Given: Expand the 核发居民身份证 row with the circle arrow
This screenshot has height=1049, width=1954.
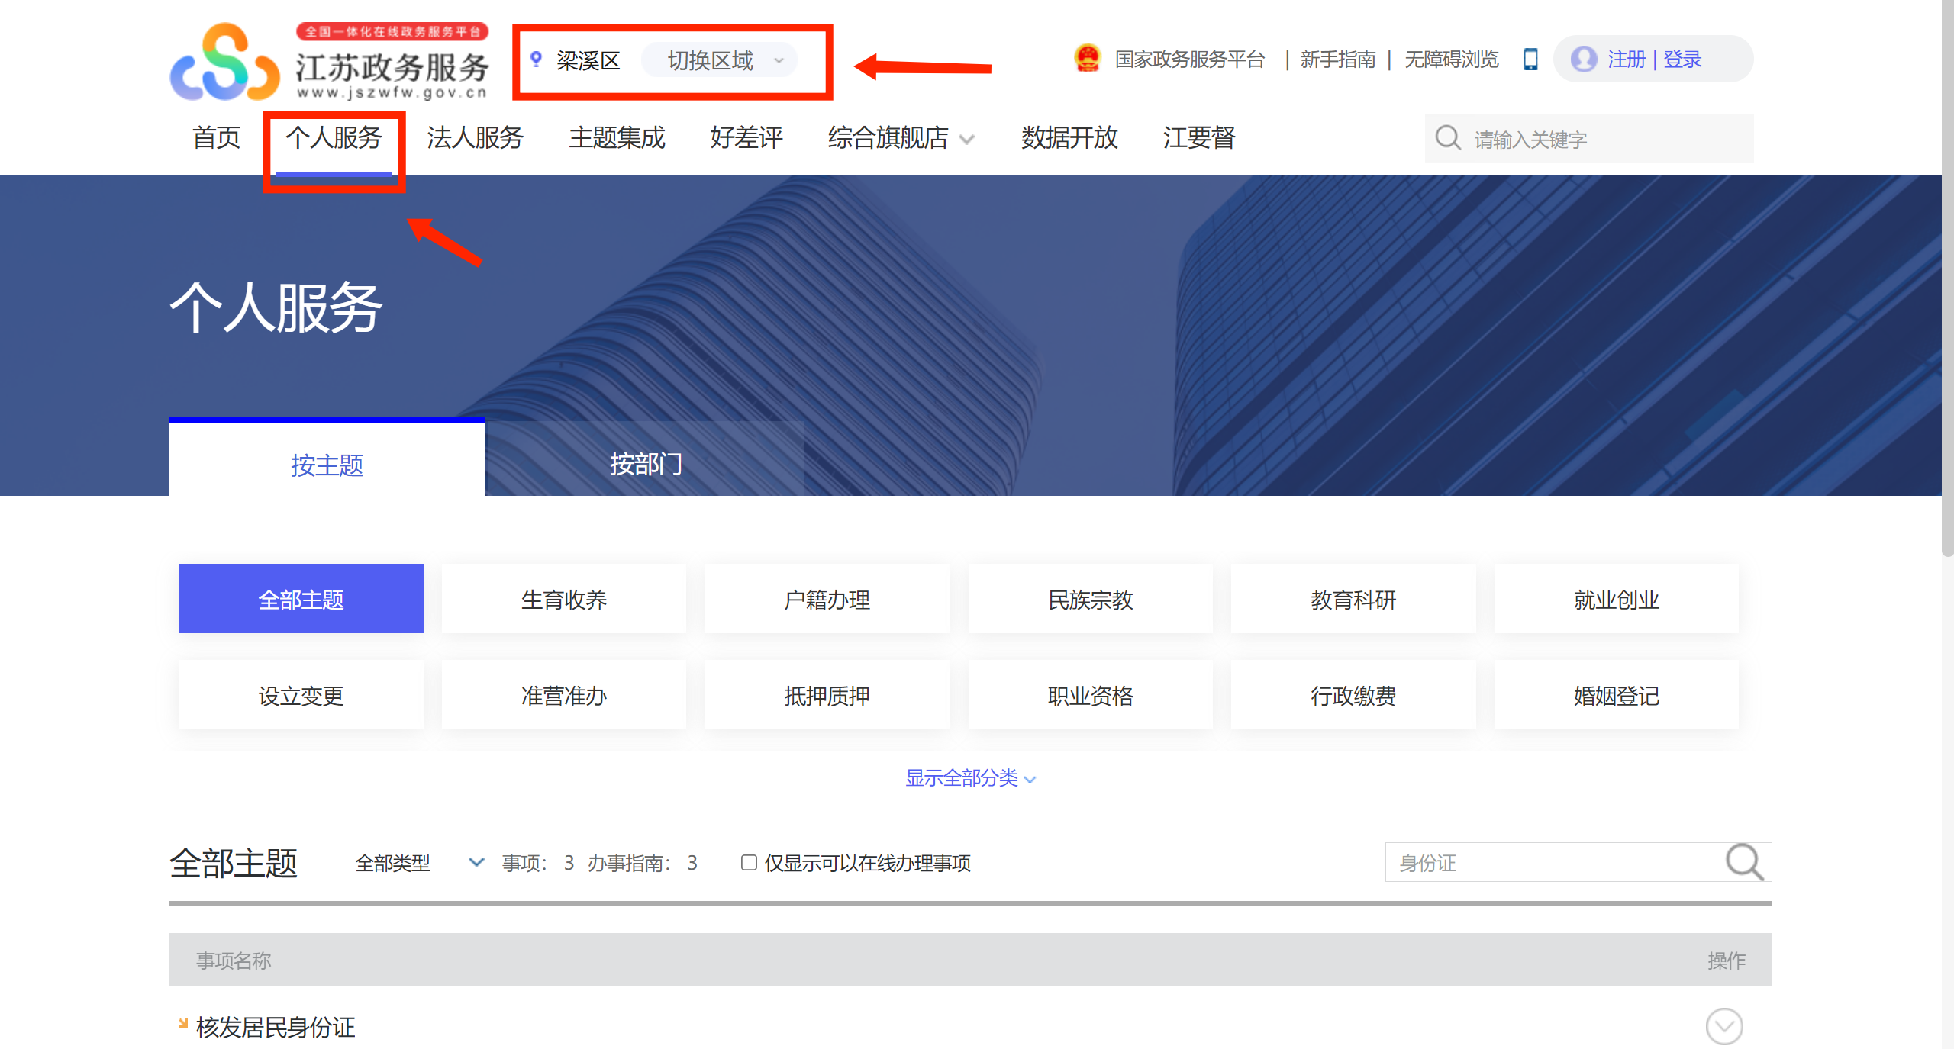Looking at the screenshot, I should pos(1723,1026).
